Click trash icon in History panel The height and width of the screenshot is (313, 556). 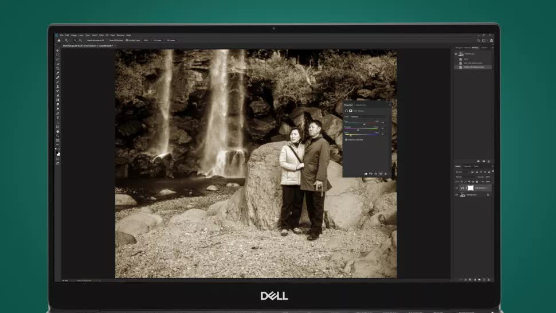click(488, 161)
